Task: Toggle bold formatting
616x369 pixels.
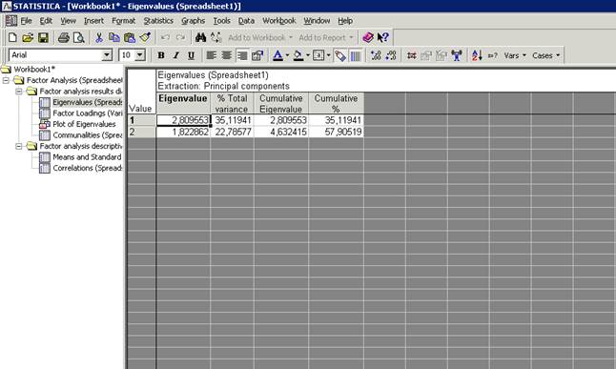Action: (161, 55)
